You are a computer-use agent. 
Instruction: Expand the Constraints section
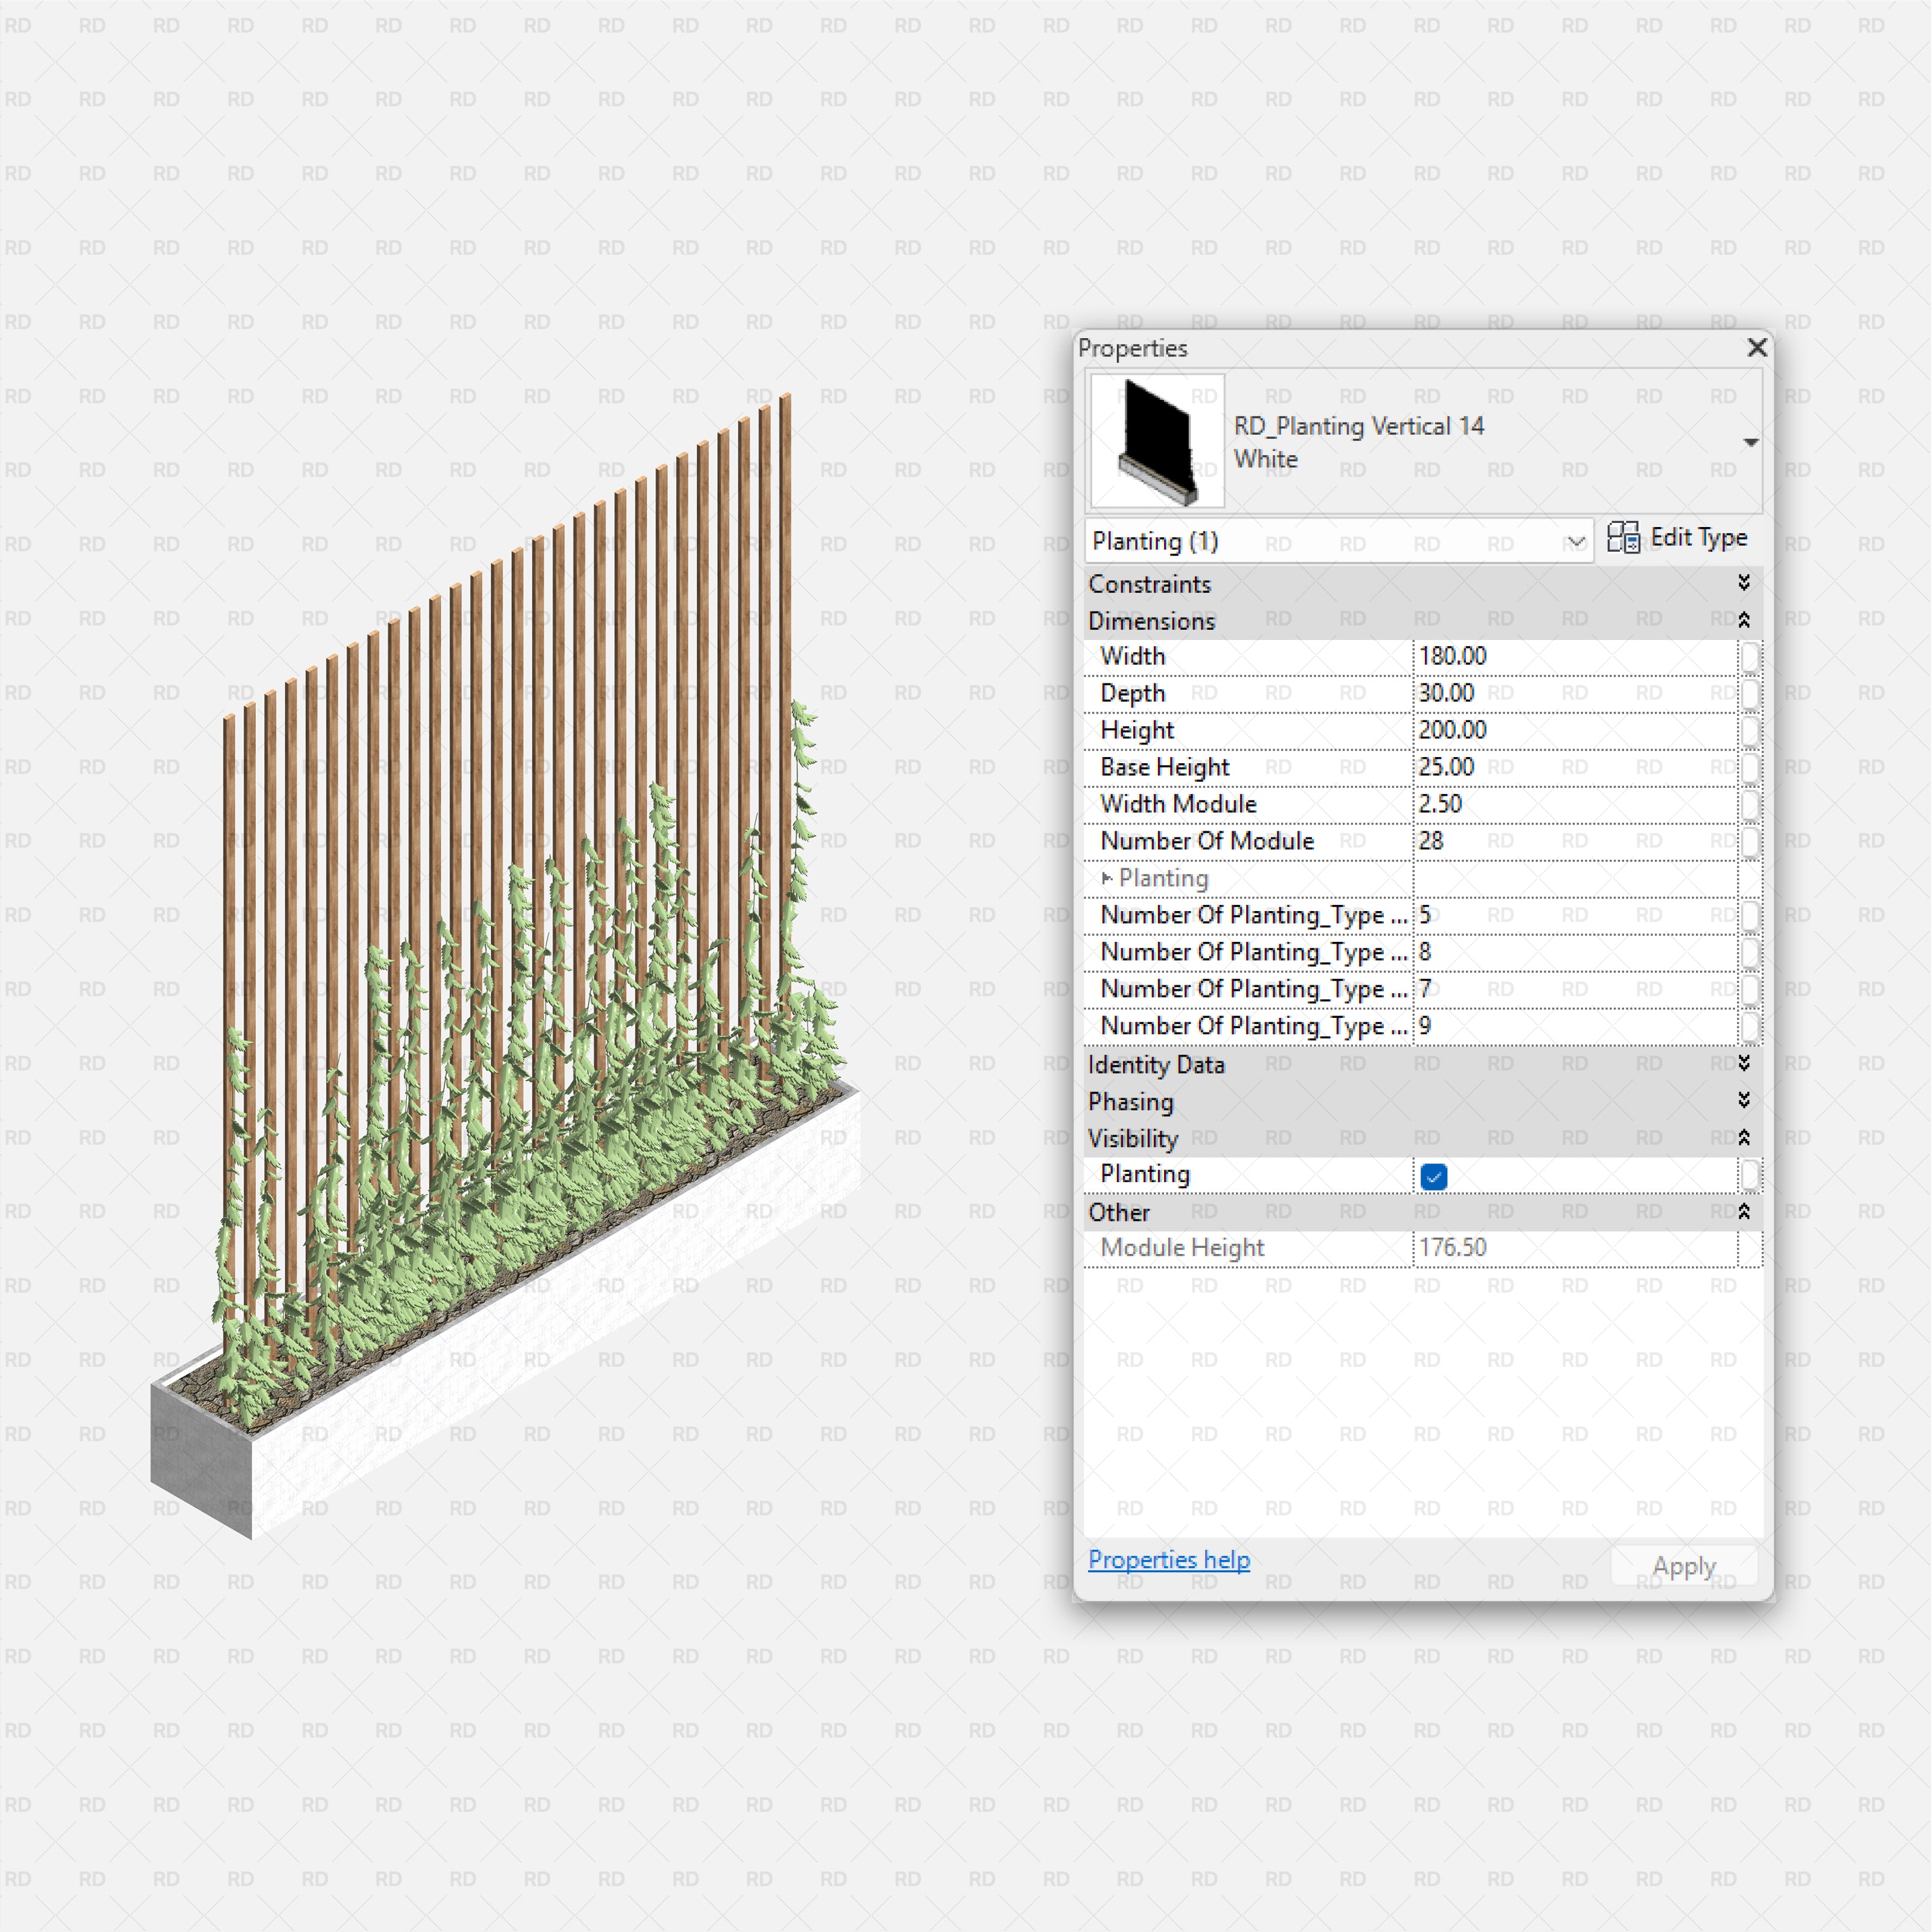pos(1743,583)
